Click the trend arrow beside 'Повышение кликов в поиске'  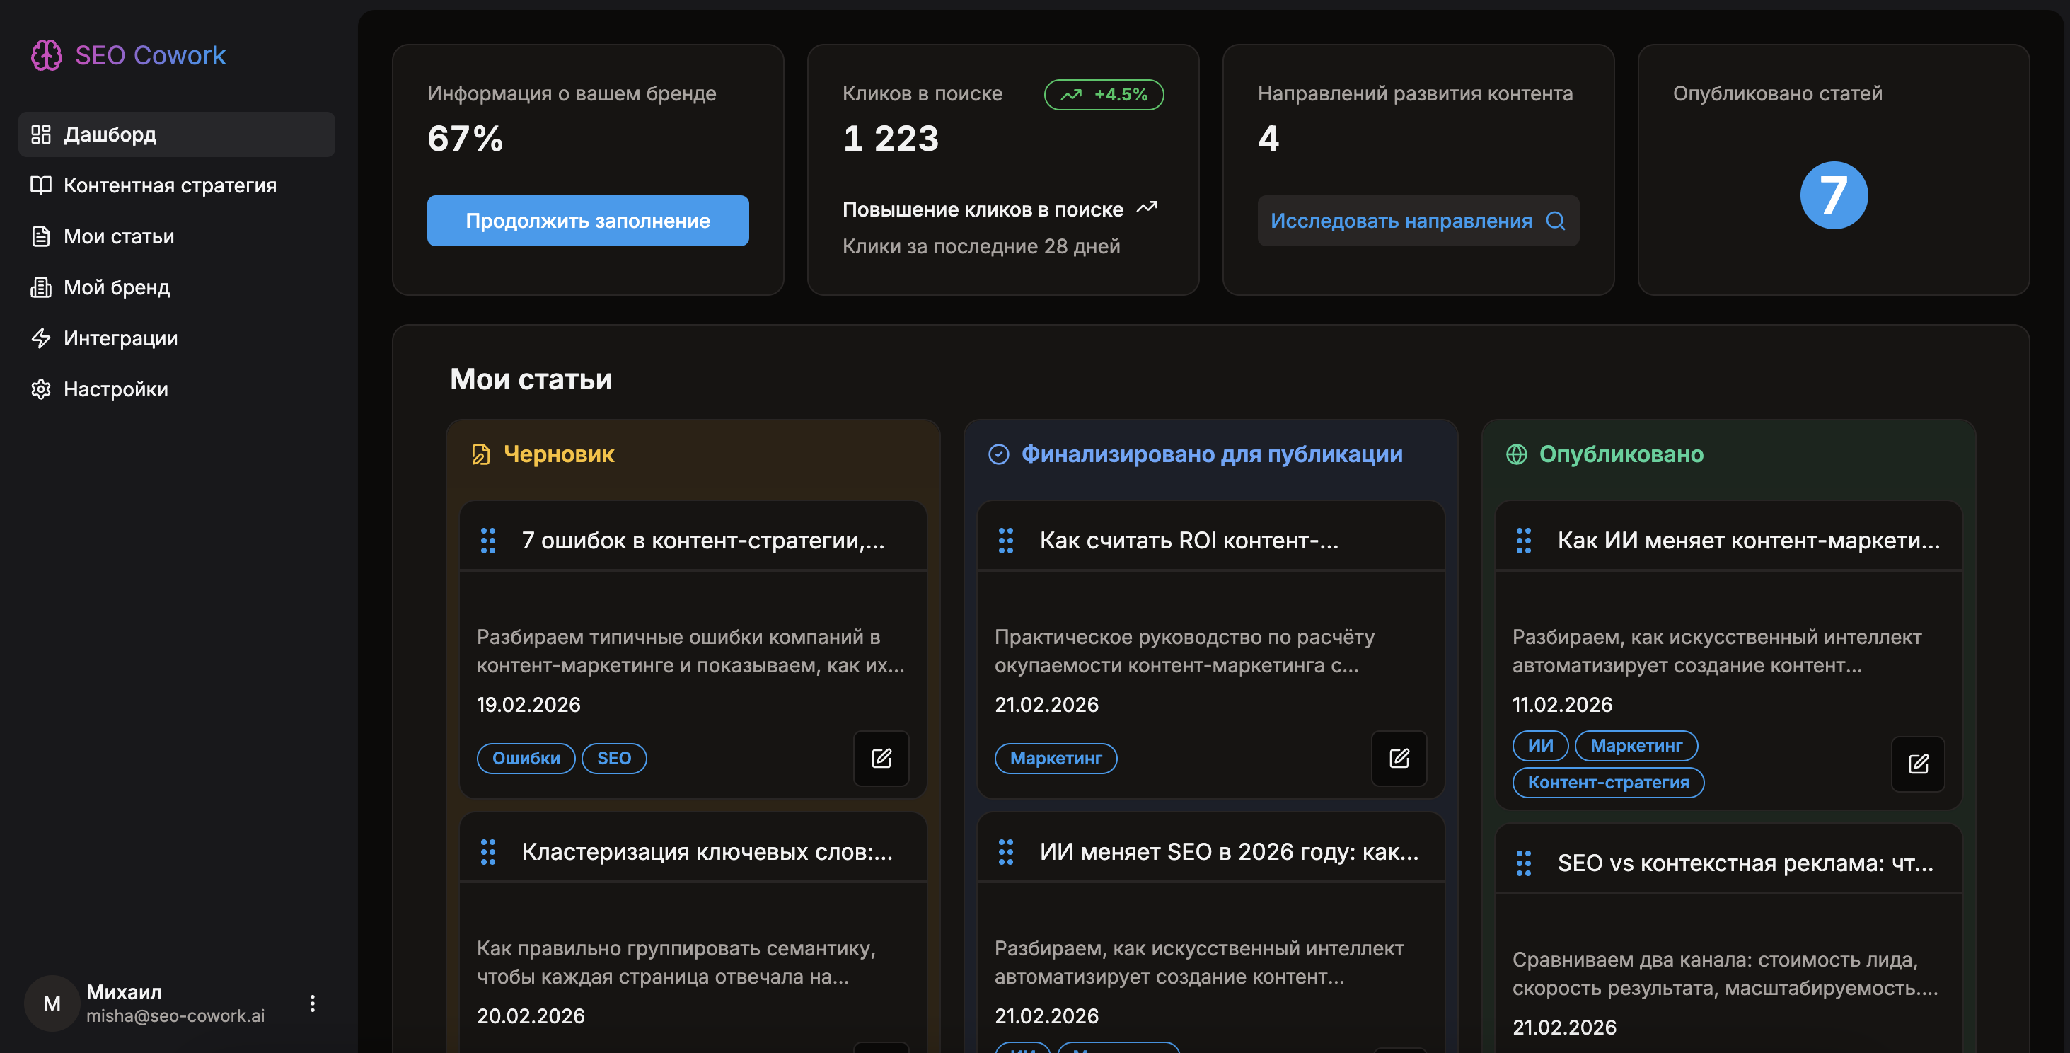tap(1147, 208)
